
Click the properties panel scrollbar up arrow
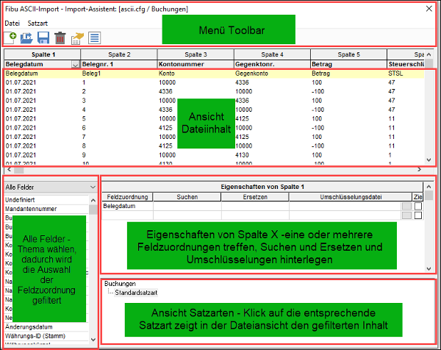tap(429, 186)
